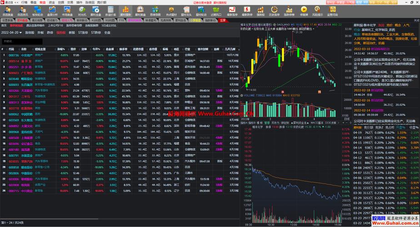Viewport: 420px width, 227px height.
Task: Click the << collapse arrows beside 通达信
Action: [x=17, y=2]
